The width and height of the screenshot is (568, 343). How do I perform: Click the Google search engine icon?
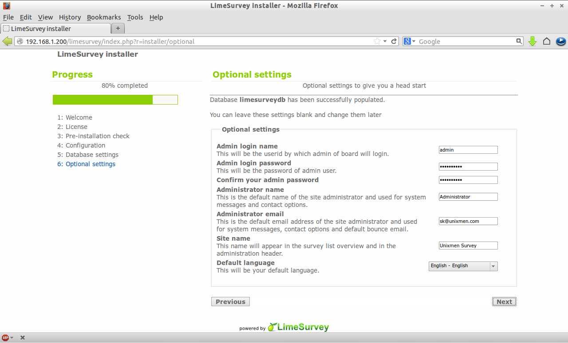(407, 41)
